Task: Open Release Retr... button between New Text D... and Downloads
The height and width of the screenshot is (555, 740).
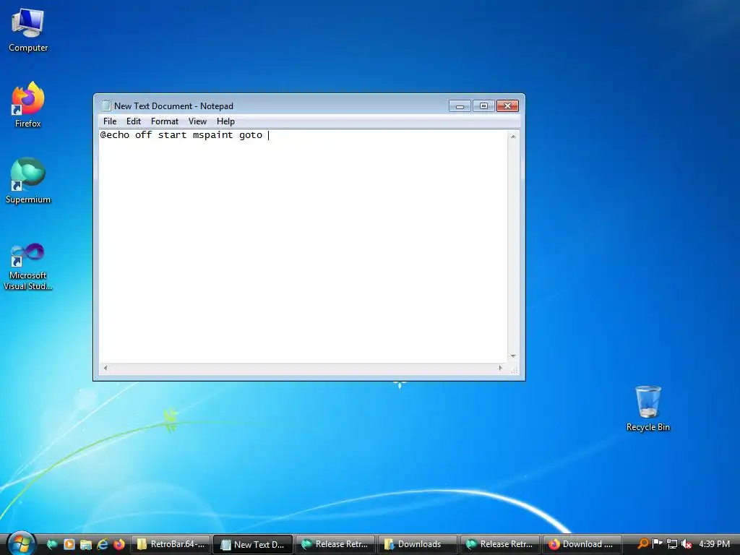Action: pos(335,544)
